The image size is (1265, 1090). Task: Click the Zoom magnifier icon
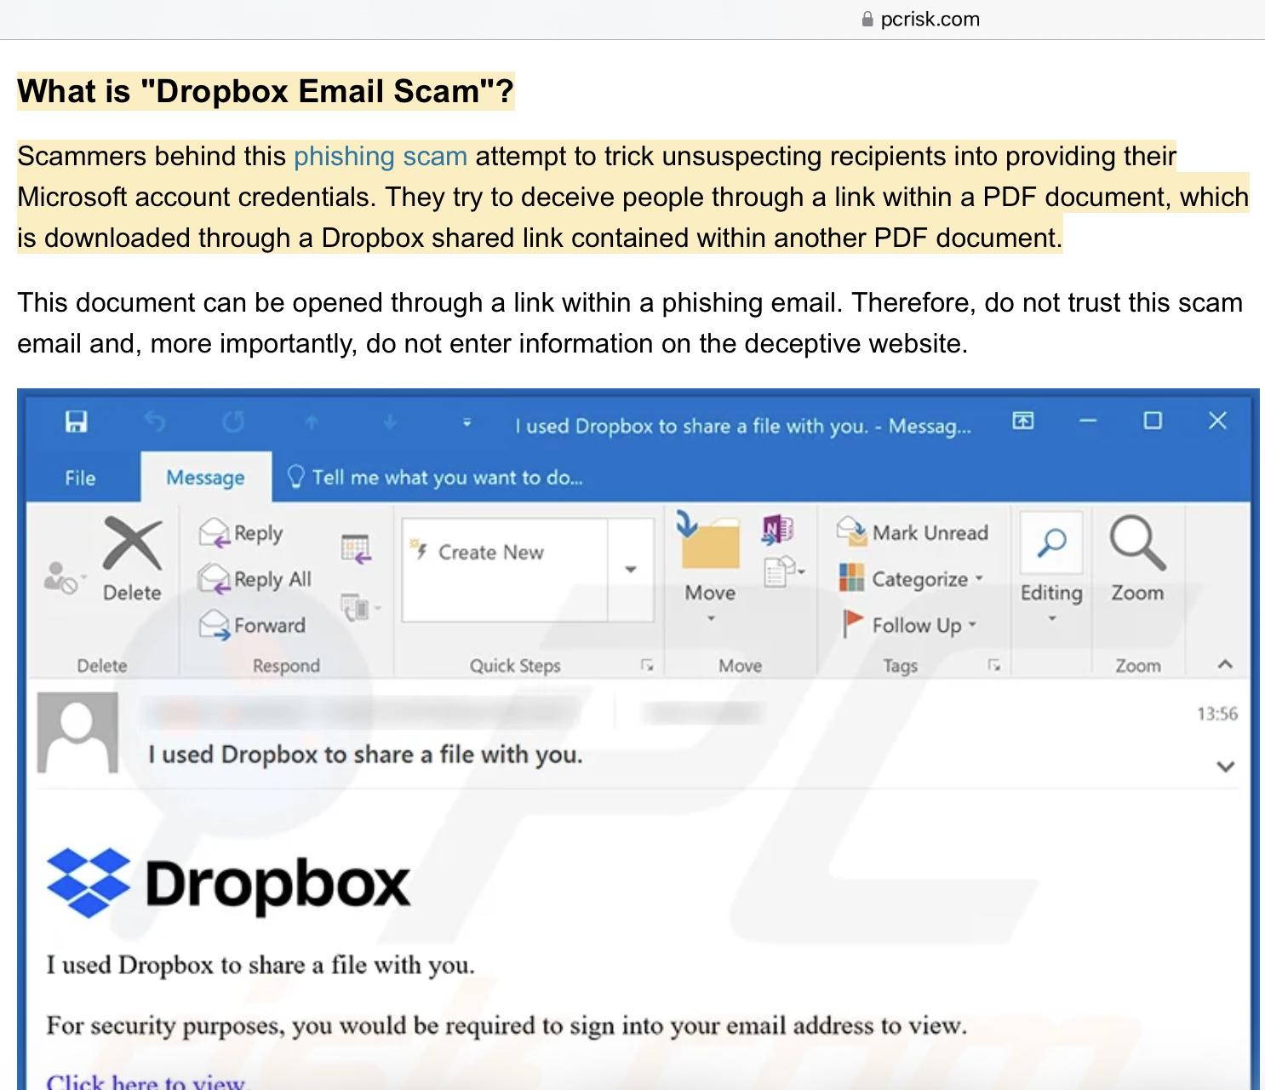1137,543
